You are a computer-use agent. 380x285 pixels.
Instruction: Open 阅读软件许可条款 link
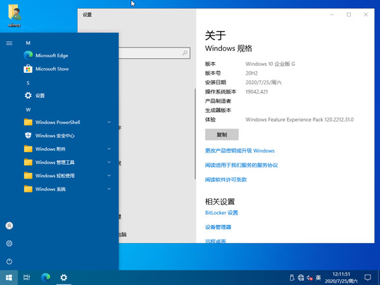(x=226, y=180)
